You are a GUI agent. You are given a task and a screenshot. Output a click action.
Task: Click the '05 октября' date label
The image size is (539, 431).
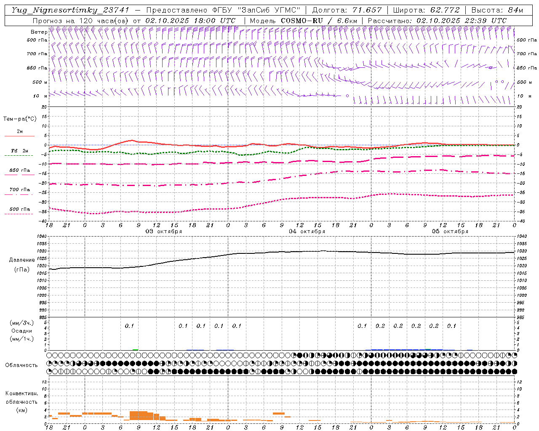[x=450, y=231]
